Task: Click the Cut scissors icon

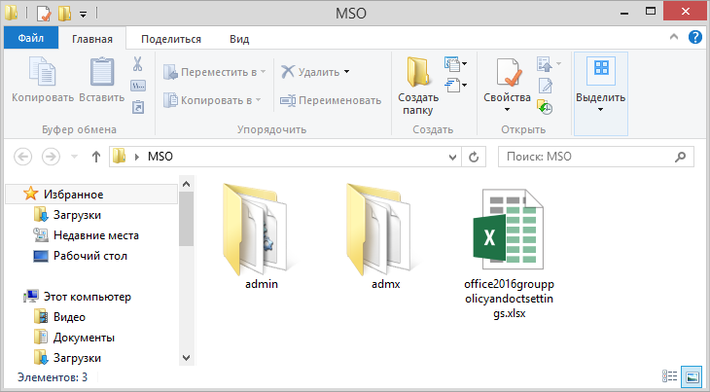Action: coord(138,64)
